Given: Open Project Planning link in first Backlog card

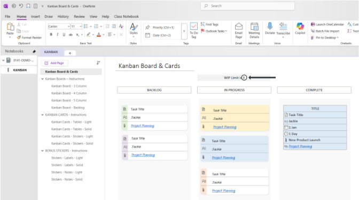Looking at the screenshot, I should click(143, 126).
